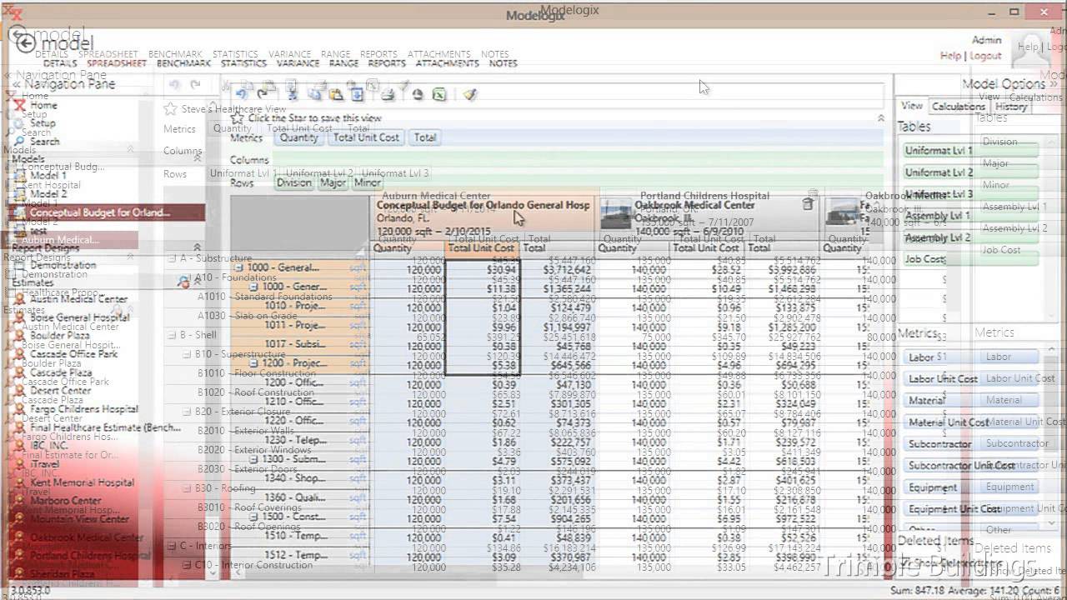Collapse the 1000 - General... row

(x=238, y=267)
